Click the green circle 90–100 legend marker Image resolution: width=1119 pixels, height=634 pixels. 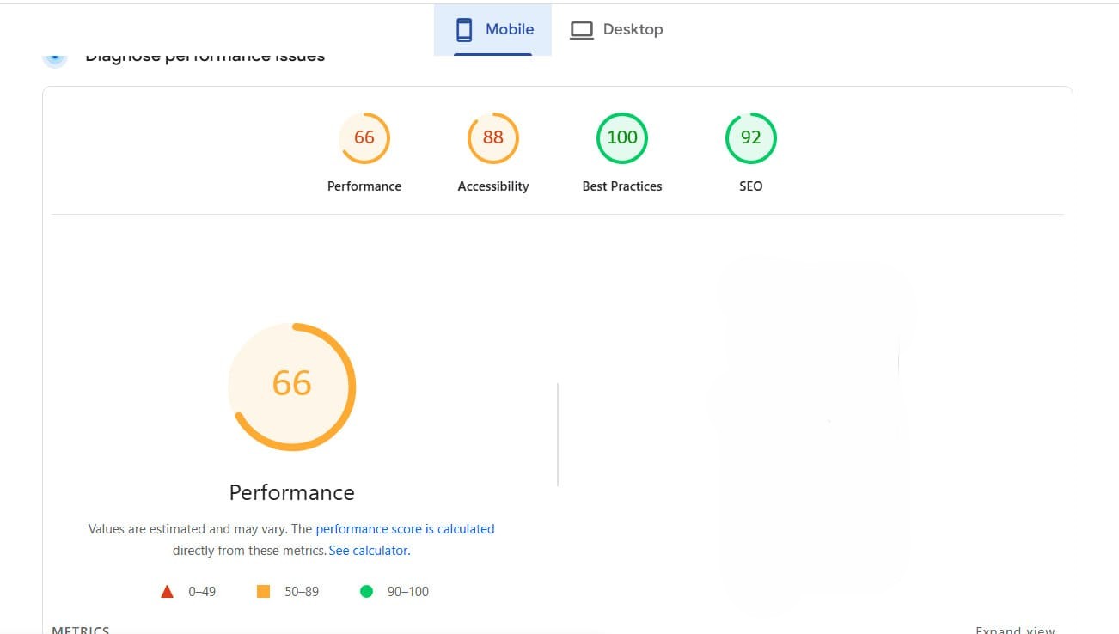367,591
